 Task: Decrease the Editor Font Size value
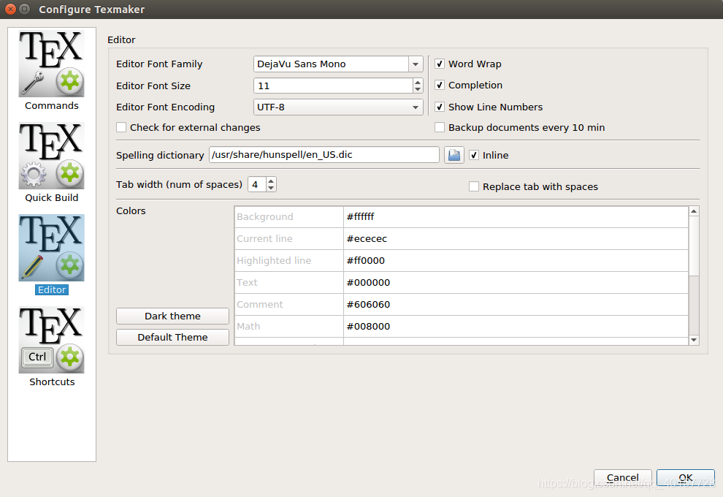coord(418,89)
